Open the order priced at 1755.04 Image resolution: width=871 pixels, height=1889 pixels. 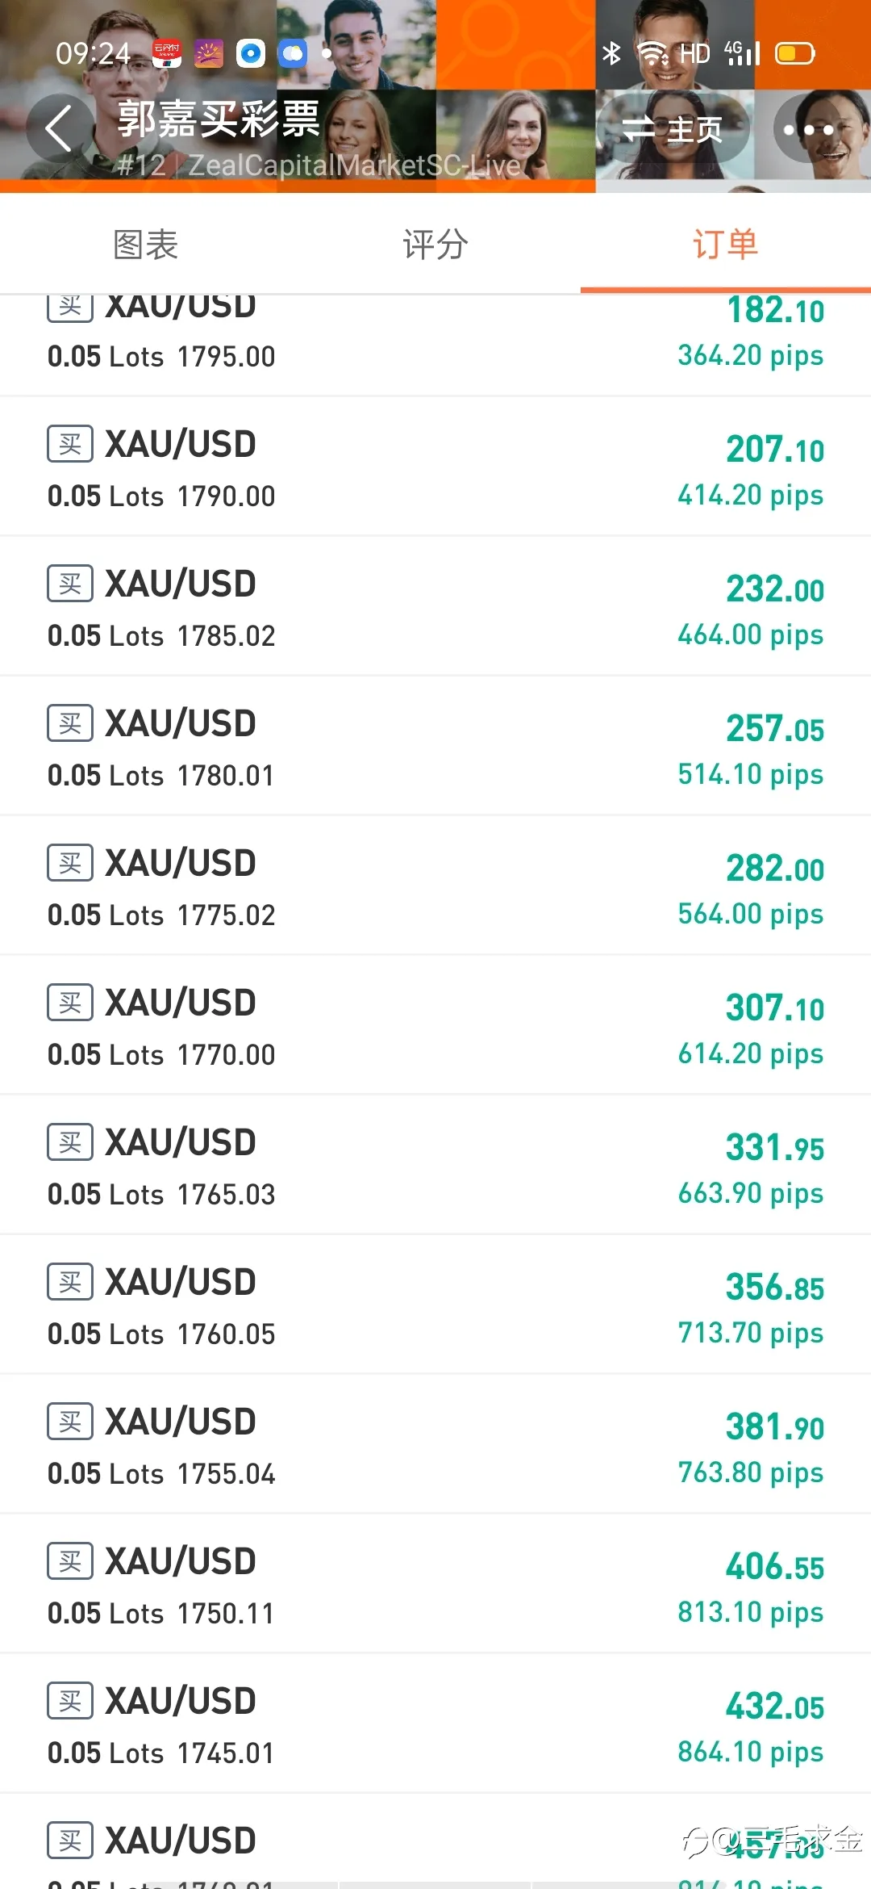[x=435, y=1444]
